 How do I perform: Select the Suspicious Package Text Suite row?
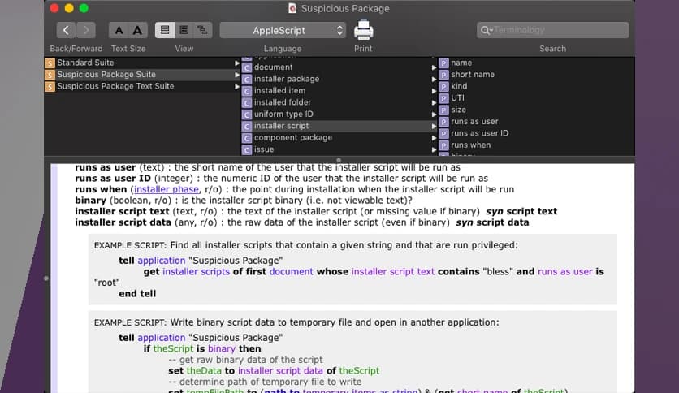[x=142, y=86]
